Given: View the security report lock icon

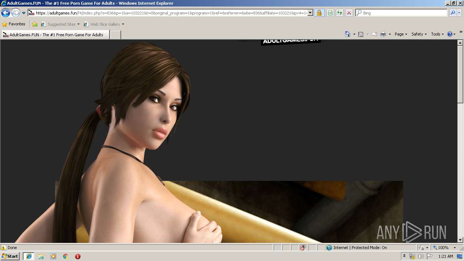Looking at the screenshot, I should coord(319,13).
